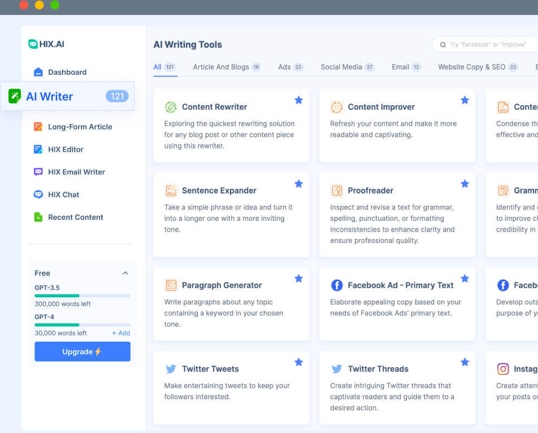Click the + Add link for GPT-4 words
The image size is (538, 433).
tap(121, 333)
